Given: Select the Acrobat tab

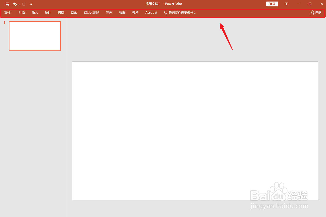Looking at the screenshot, I should 151,12.
